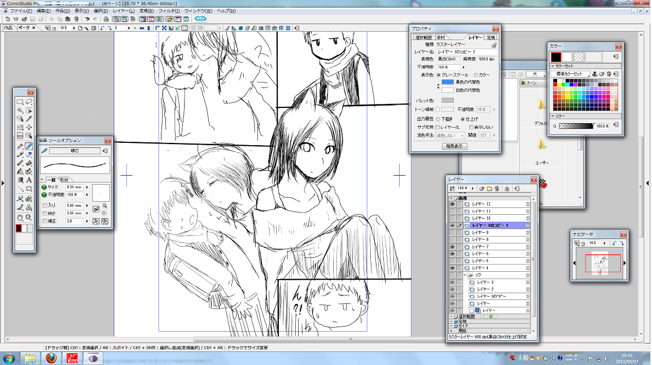Switch to 素材 tab in Properties
652x365 pixels.
[x=441, y=37]
